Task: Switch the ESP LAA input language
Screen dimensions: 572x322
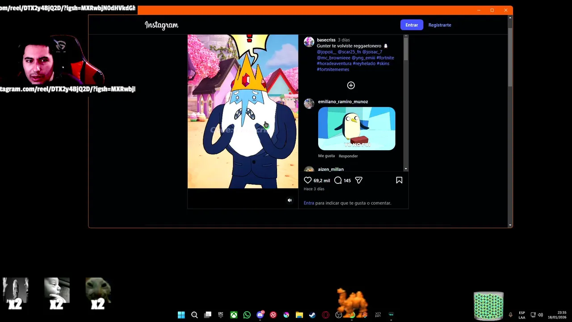Action: pos(522,315)
